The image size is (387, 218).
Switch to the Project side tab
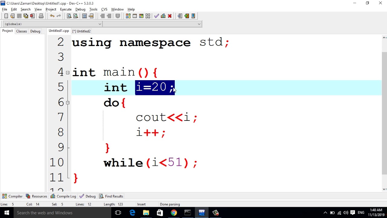(8, 31)
